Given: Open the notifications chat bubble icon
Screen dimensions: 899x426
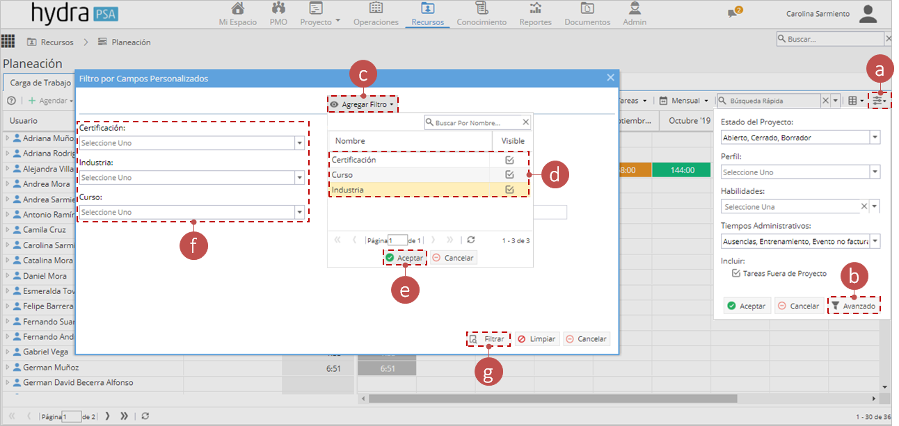Looking at the screenshot, I should pos(732,13).
